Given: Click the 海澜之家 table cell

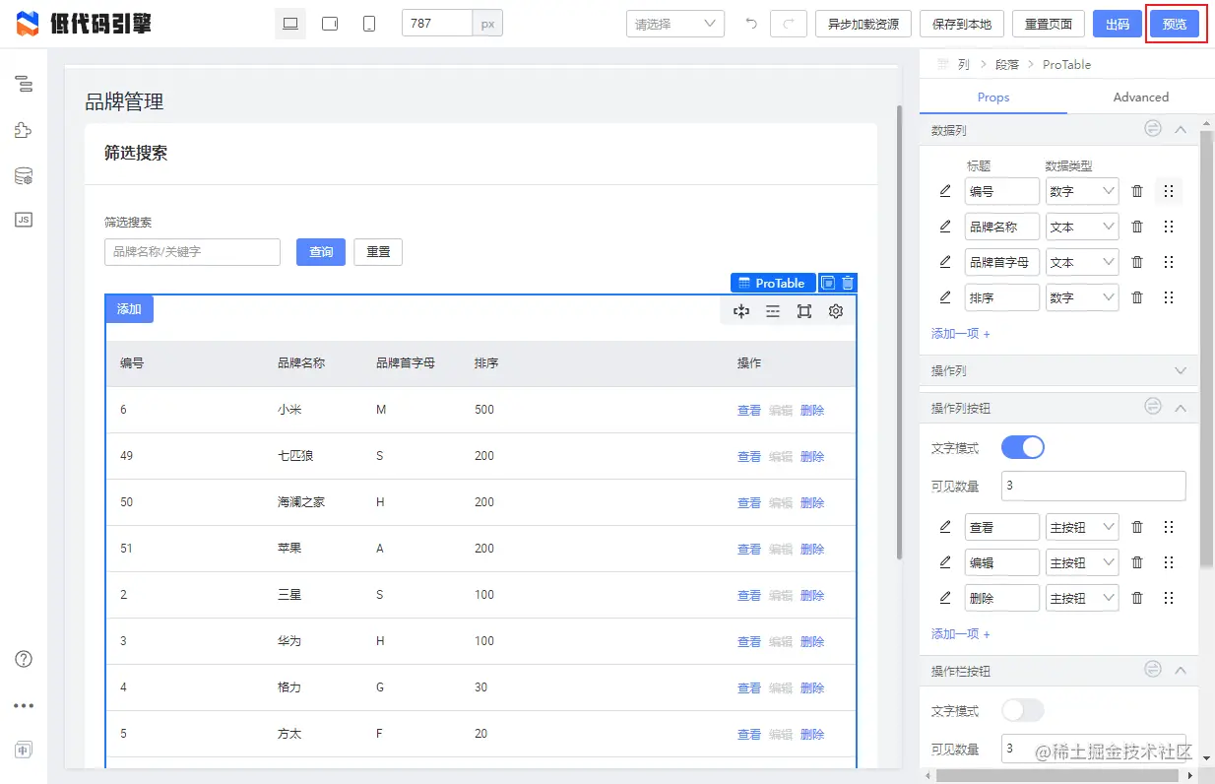Looking at the screenshot, I should point(301,502).
